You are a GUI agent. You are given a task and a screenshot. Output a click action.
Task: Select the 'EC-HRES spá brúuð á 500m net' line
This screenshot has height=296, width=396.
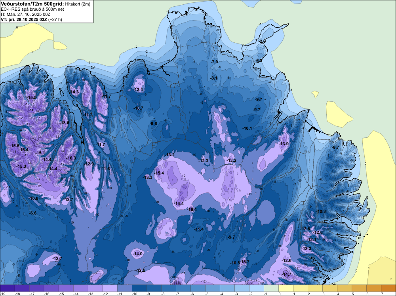[32, 9]
